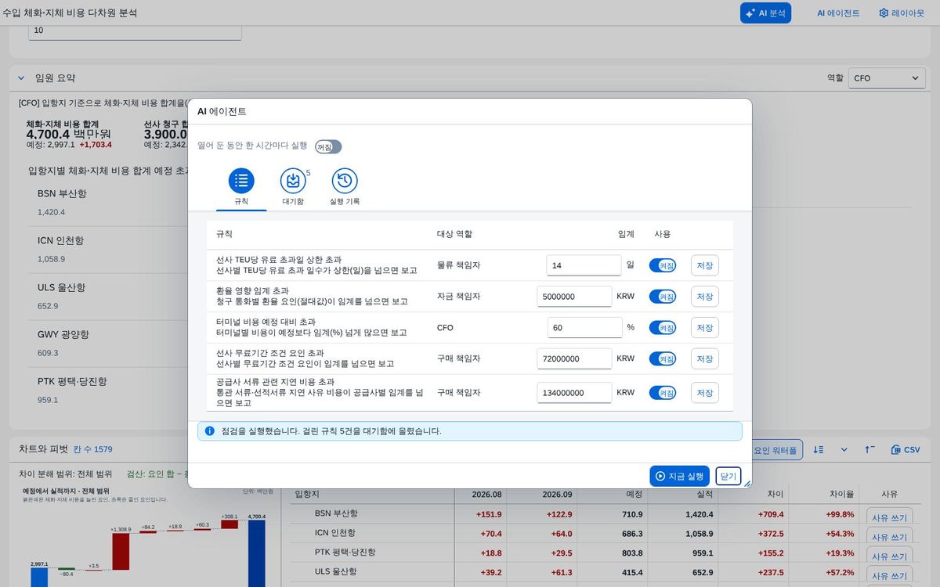
Task: Click 사유 쓰기 for ICN 인천항 row
Action: 889,537
